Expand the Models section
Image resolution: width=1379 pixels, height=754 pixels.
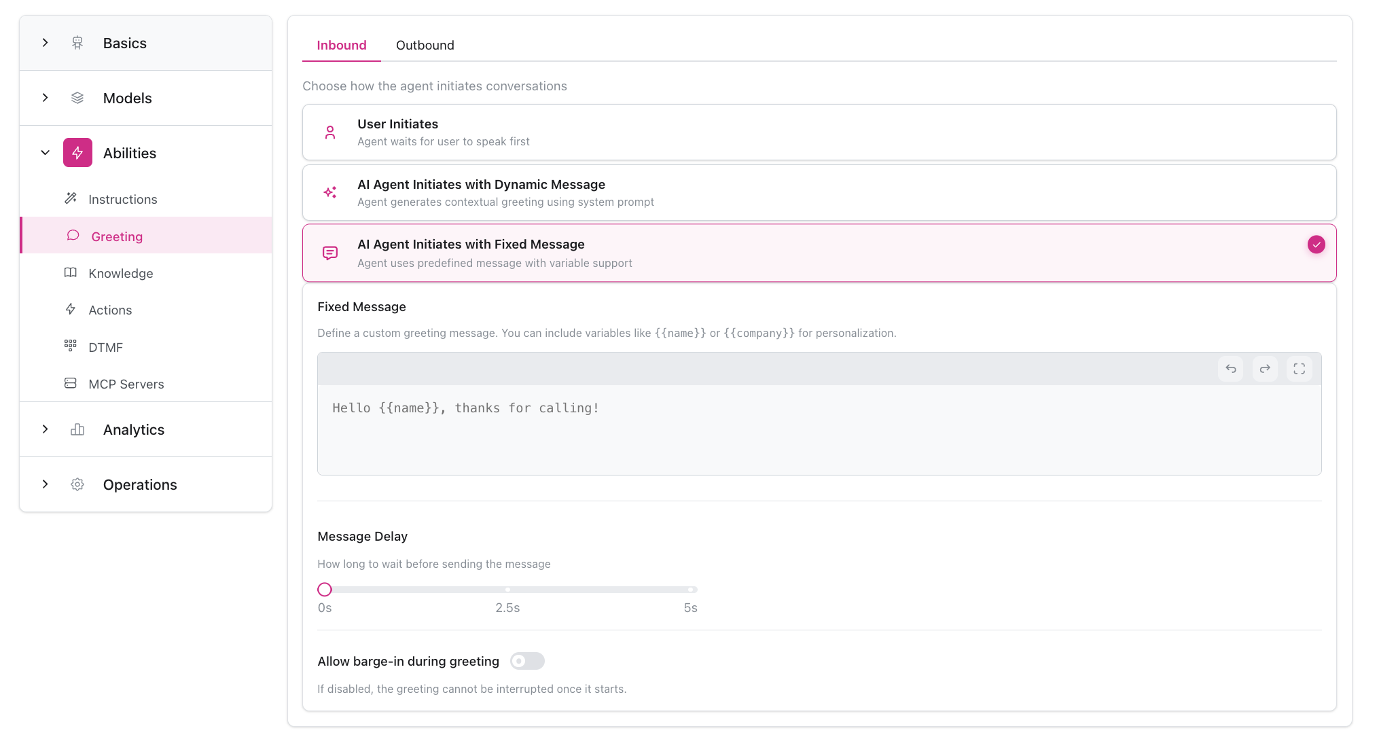click(46, 97)
